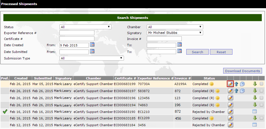The height and width of the screenshot is (129, 266).
Task: Click green download arrow for EC000683196
Action: pos(255,98)
